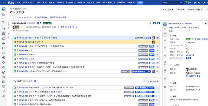Open the notifications icon with green badge
This screenshot has width=208, height=106.
pos(188,3)
